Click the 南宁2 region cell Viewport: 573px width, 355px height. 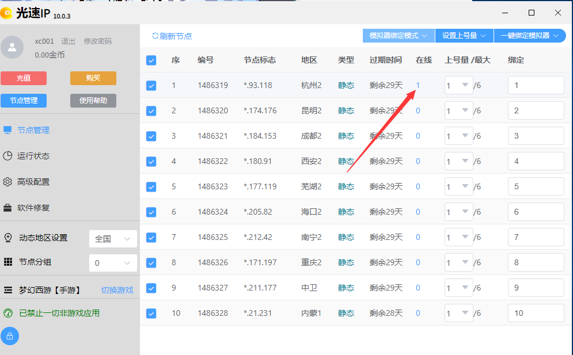coord(312,238)
